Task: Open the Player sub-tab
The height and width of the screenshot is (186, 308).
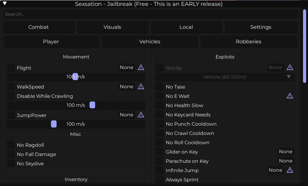Action: [51, 41]
